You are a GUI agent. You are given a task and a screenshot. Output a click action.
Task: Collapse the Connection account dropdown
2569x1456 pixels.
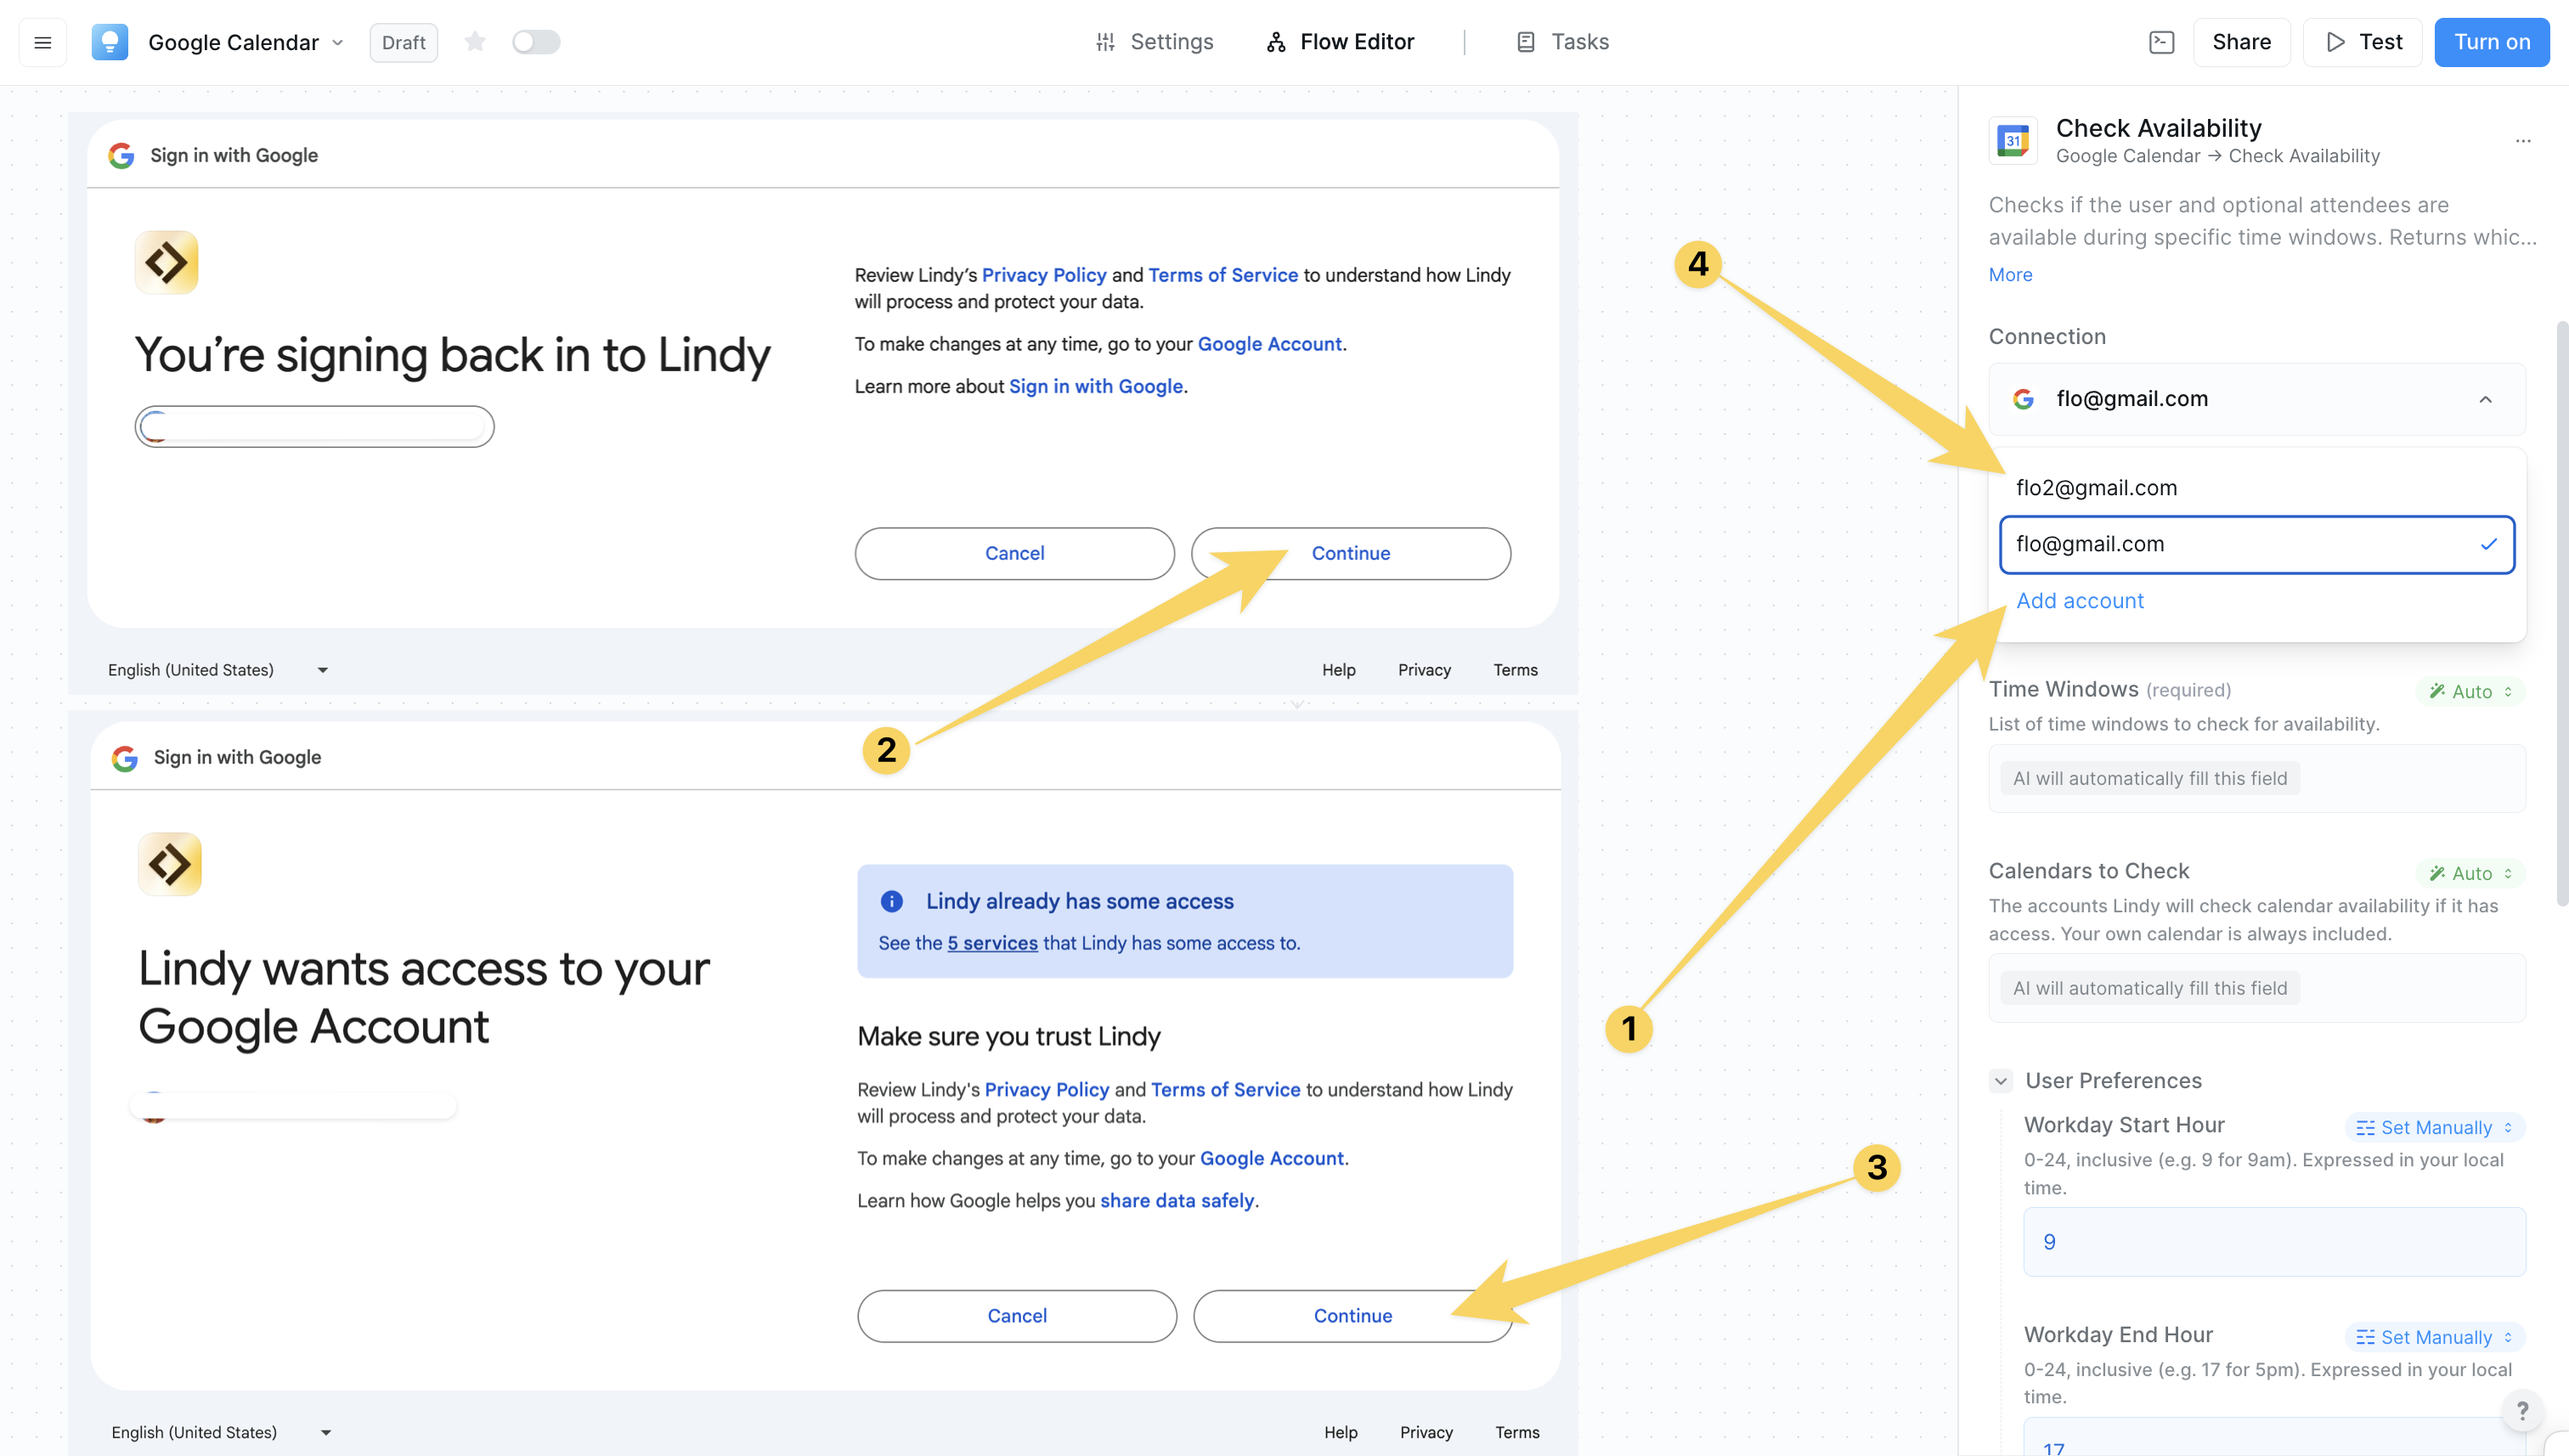(x=2484, y=400)
